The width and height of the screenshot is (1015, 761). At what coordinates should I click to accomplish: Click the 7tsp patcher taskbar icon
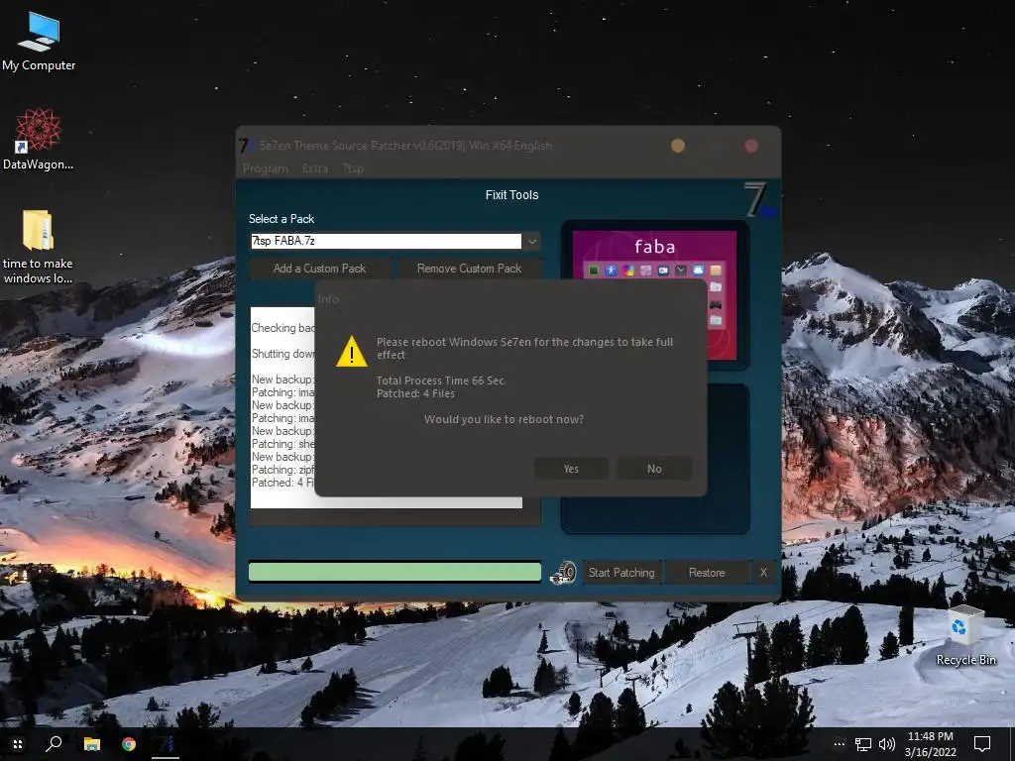(166, 744)
